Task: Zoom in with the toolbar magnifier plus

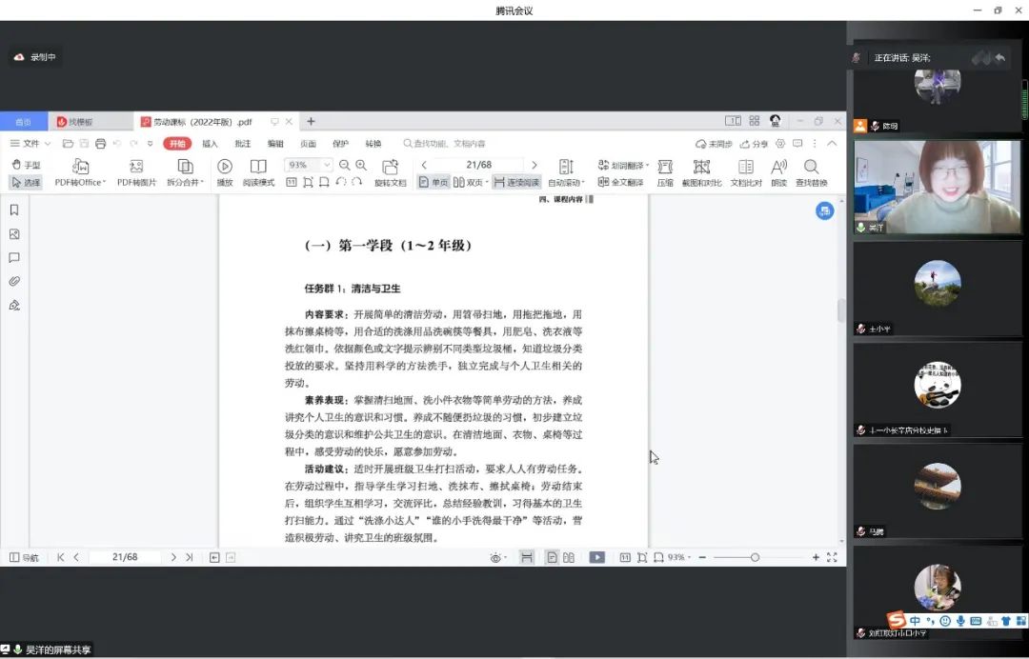Action: pyautogui.click(x=361, y=166)
